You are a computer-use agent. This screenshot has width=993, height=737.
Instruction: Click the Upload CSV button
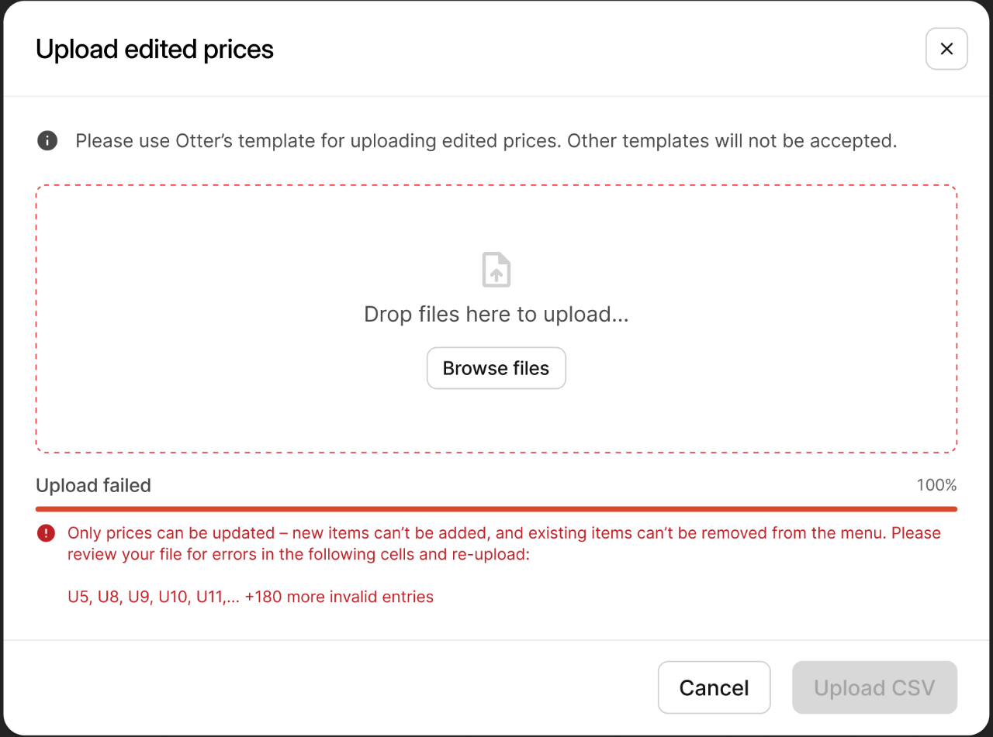[x=874, y=687]
